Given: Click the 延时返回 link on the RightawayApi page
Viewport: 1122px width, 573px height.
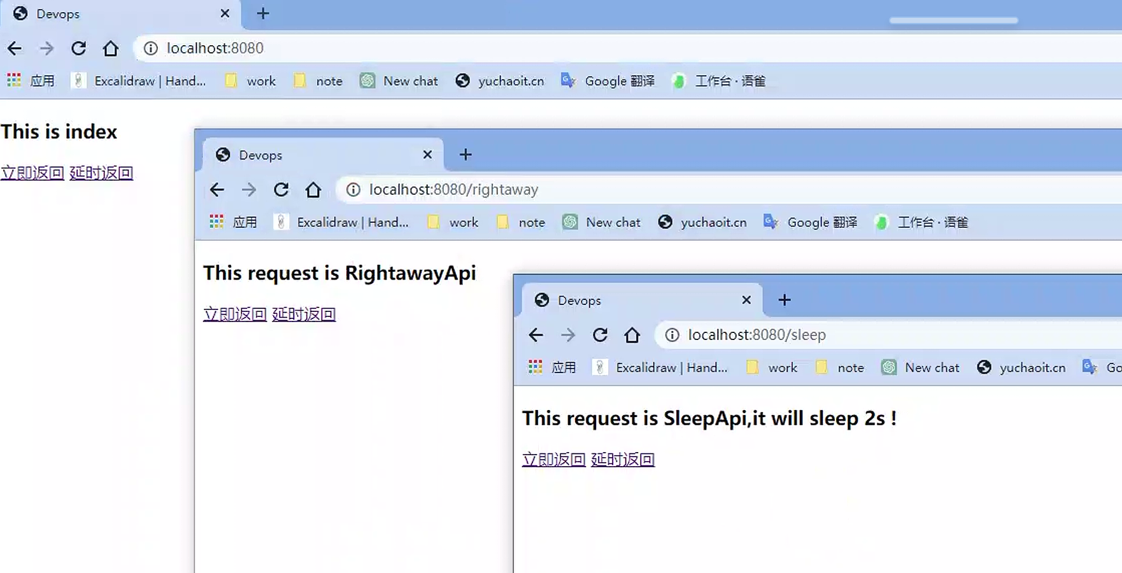Looking at the screenshot, I should pos(303,314).
